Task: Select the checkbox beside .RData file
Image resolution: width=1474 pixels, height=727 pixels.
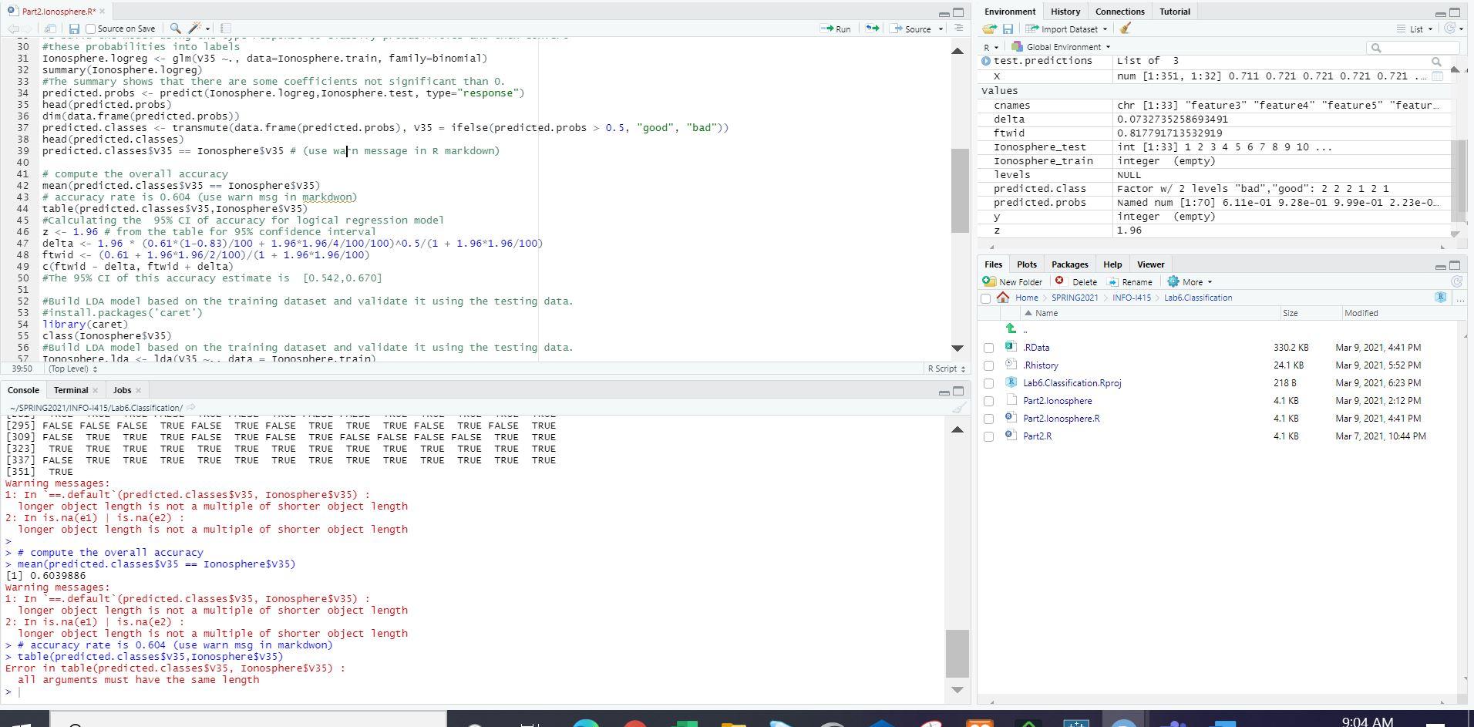Action: [x=990, y=348]
